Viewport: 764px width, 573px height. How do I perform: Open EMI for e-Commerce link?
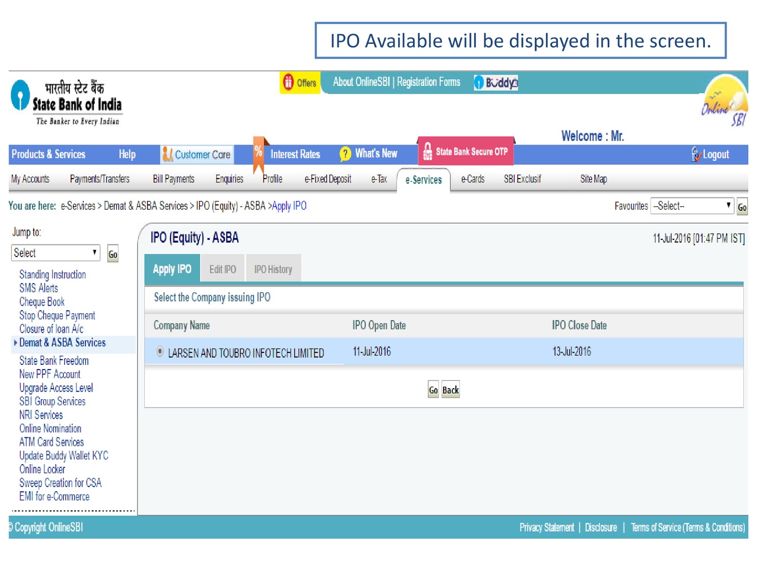(x=54, y=497)
